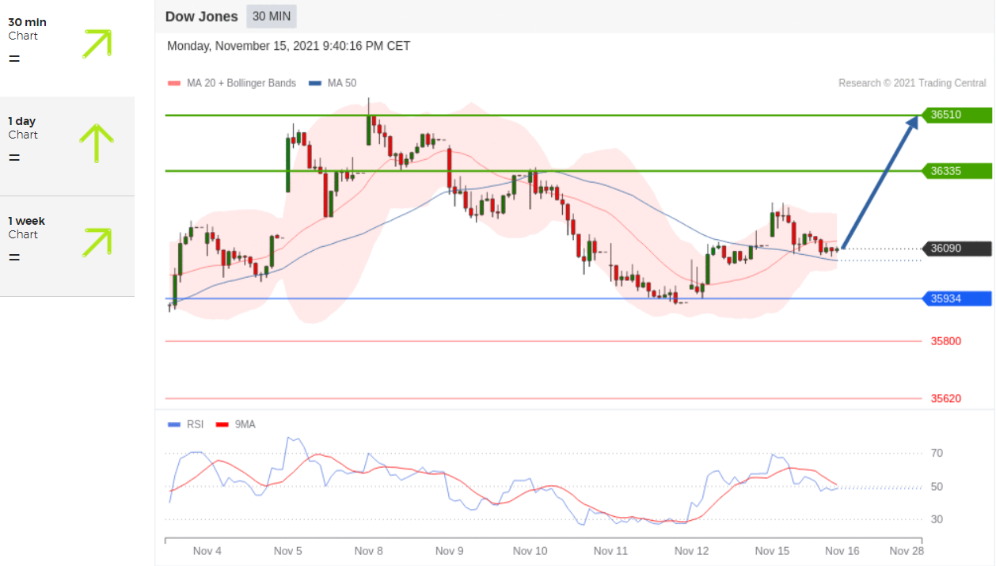Click the 30 MIN timeframe badge
This screenshot has height=566, width=996.
[x=272, y=17]
